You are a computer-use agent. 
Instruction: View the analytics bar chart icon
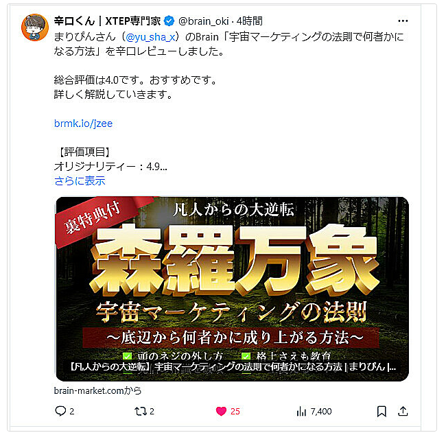301,411
